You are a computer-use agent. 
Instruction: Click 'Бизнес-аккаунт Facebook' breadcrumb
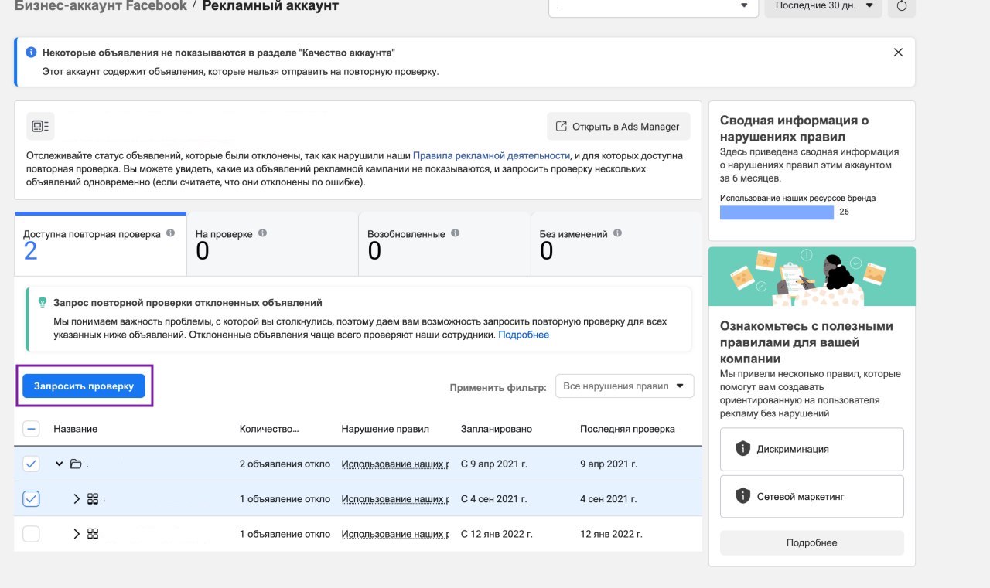[101, 6]
